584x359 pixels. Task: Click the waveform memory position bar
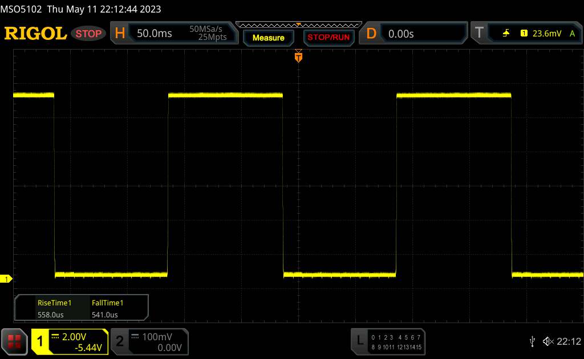298,25
